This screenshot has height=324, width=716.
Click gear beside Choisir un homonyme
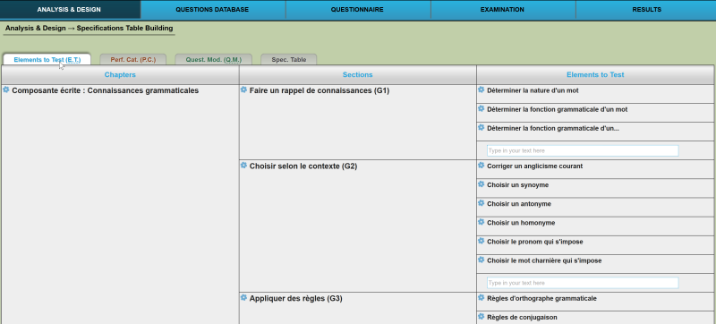[481, 222]
